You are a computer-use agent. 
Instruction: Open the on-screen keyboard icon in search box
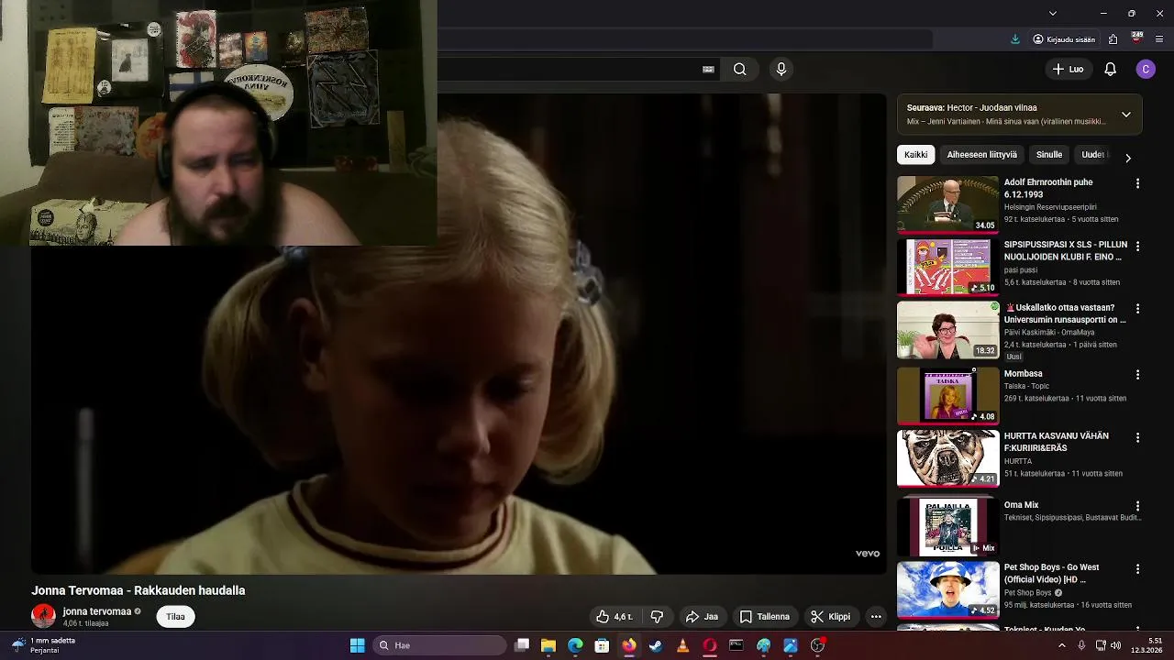coord(708,69)
